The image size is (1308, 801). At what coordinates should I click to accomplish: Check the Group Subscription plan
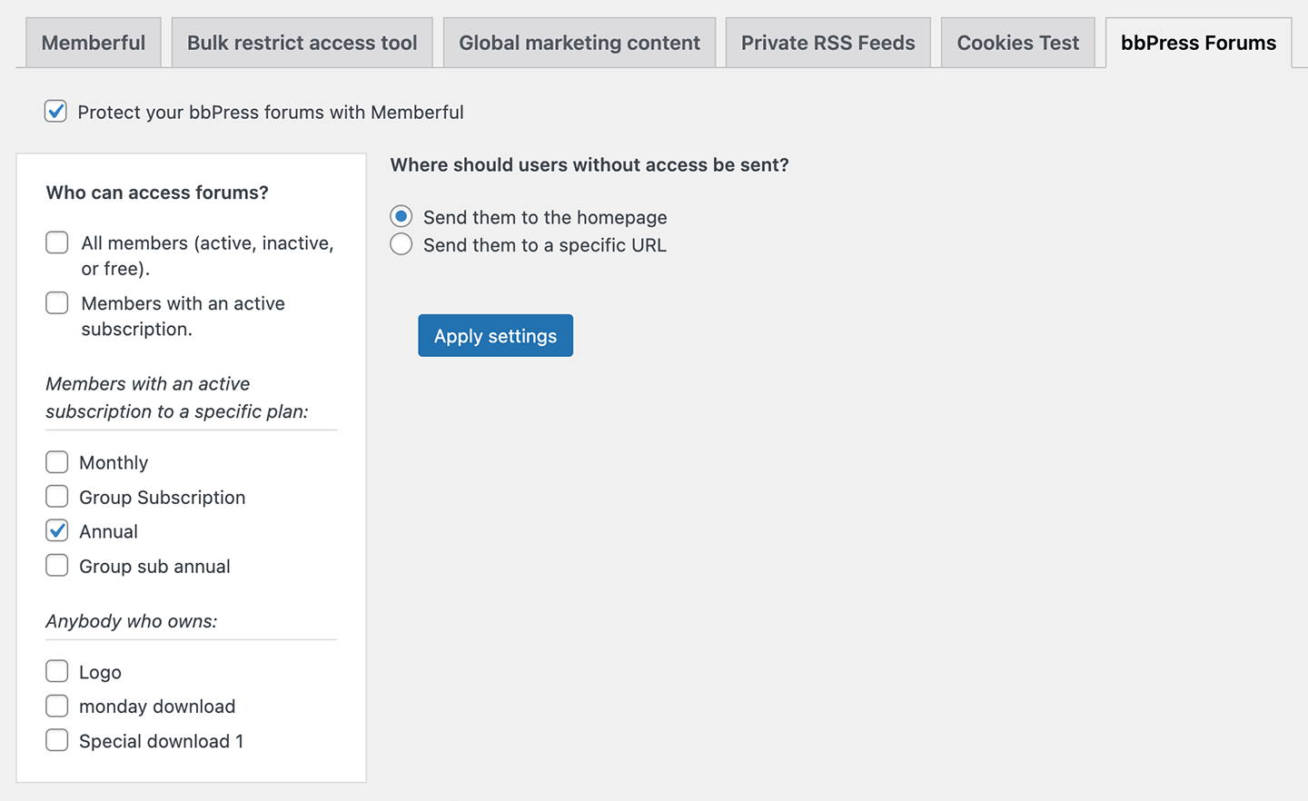pos(56,496)
